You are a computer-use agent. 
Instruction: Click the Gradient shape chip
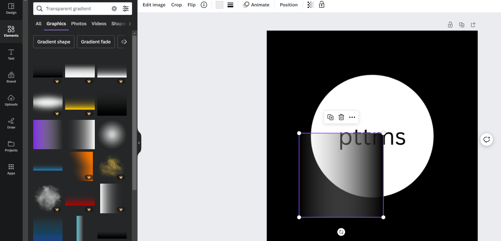coord(54,42)
